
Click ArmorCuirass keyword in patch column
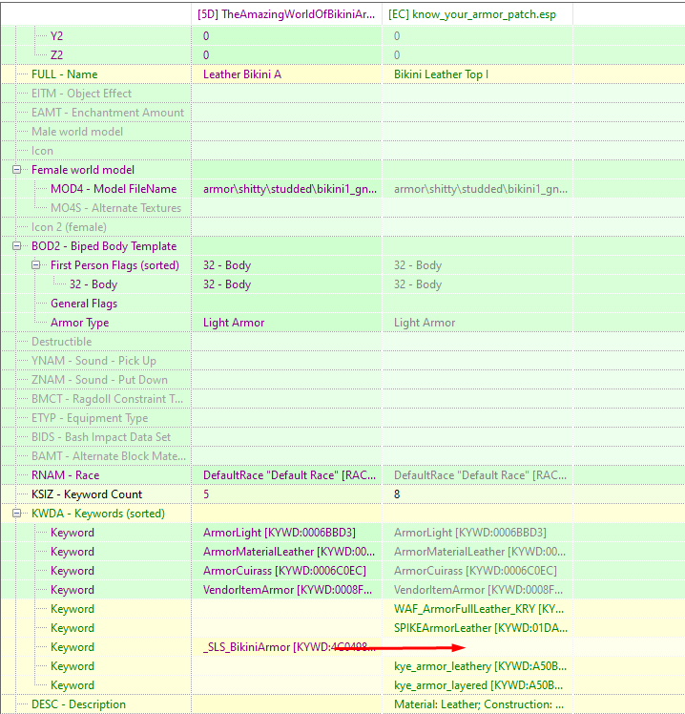click(477, 572)
